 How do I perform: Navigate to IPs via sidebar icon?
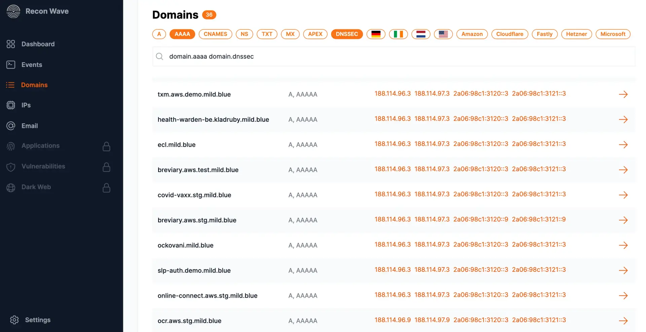pyautogui.click(x=10, y=105)
